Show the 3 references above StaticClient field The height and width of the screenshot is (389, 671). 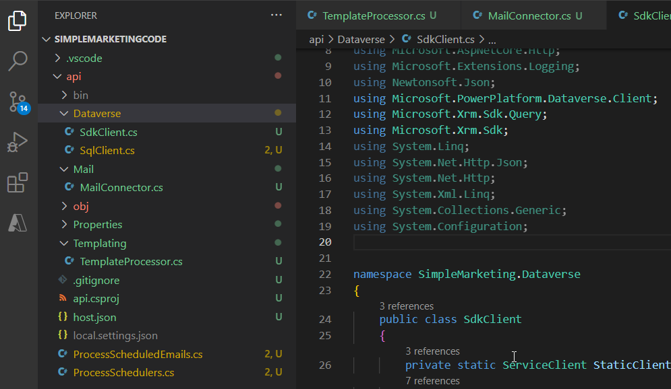click(433, 351)
